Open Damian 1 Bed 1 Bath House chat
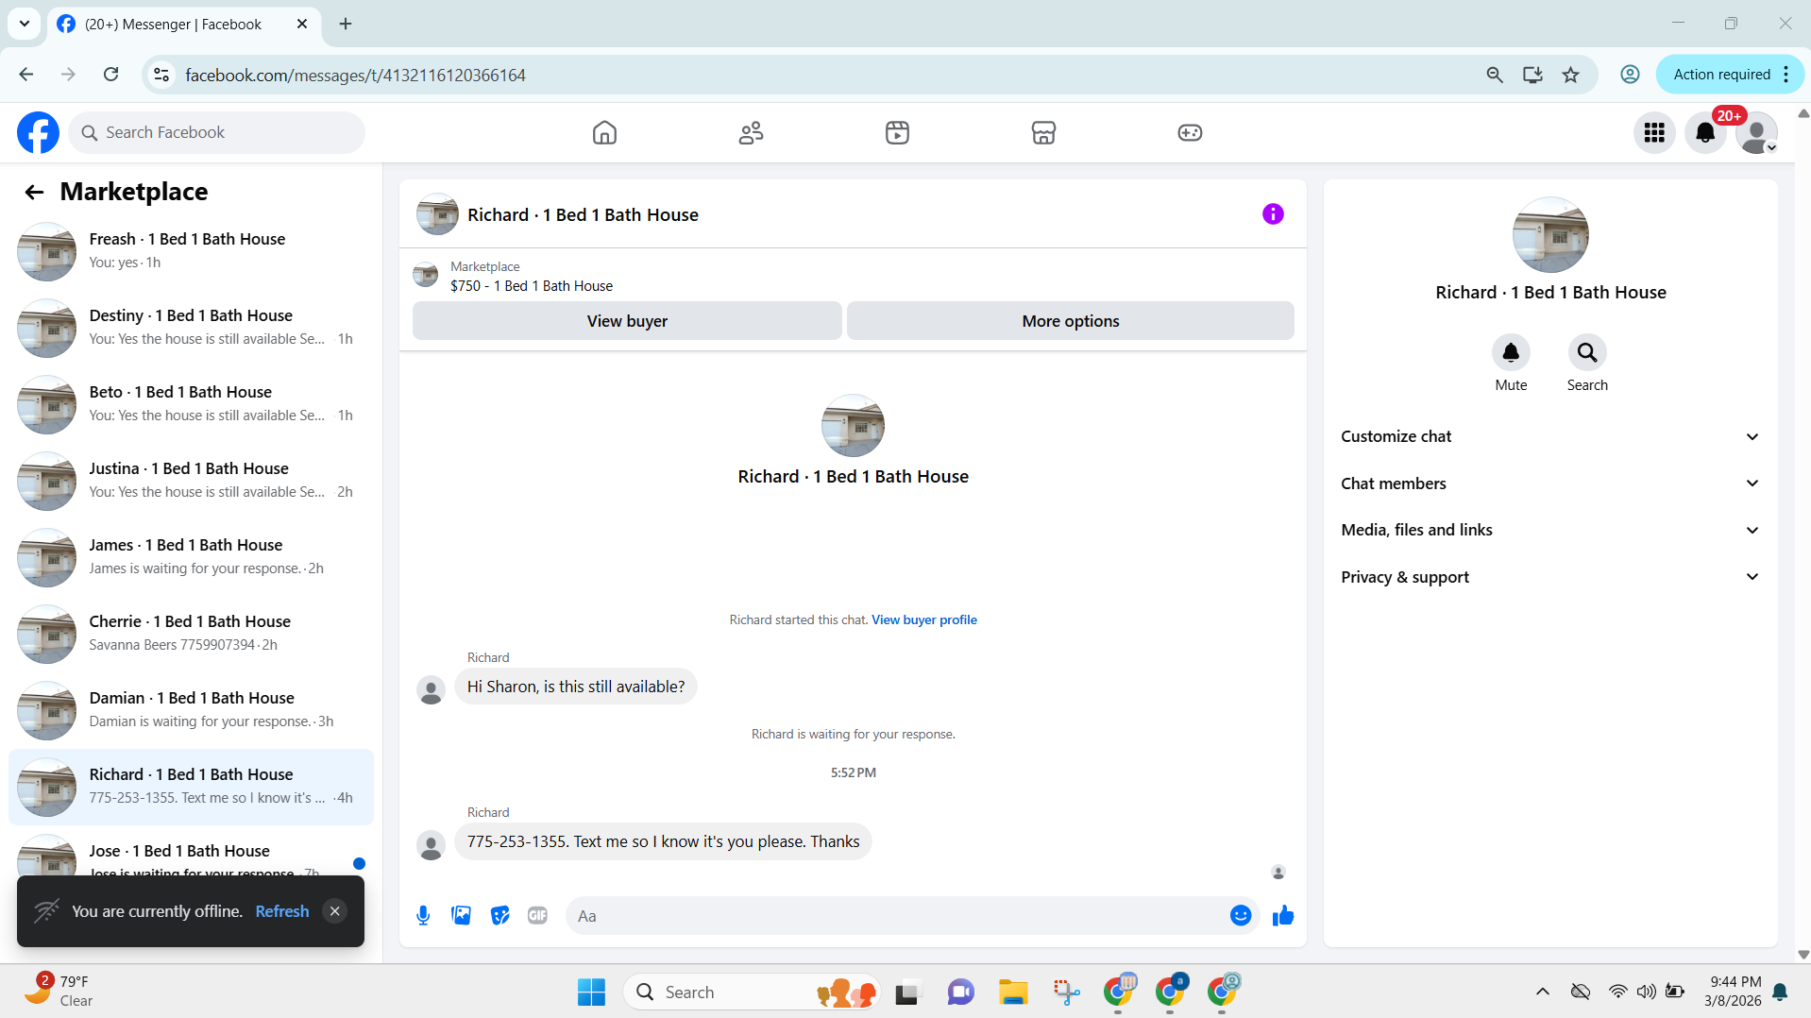Image resolution: width=1811 pixels, height=1018 pixels. [191, 710]
